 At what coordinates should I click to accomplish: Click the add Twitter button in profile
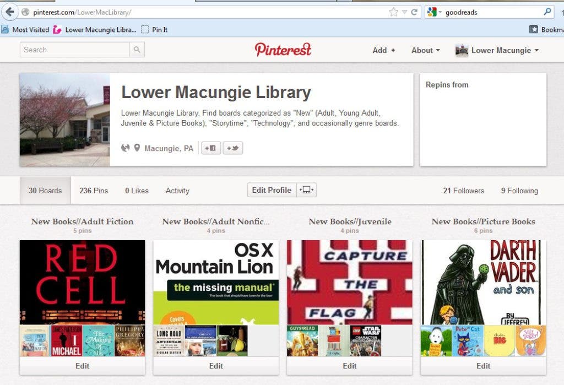click(233, 148)
